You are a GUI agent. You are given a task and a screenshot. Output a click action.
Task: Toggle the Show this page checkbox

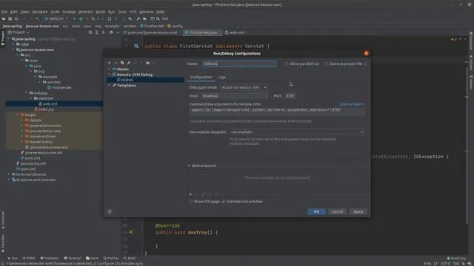(191, 202)
